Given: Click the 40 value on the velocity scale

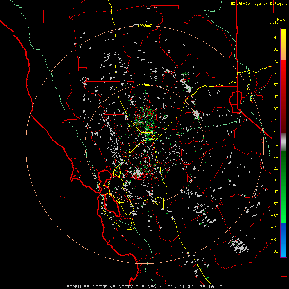Looking at the screenshot, I should (276, 97).
